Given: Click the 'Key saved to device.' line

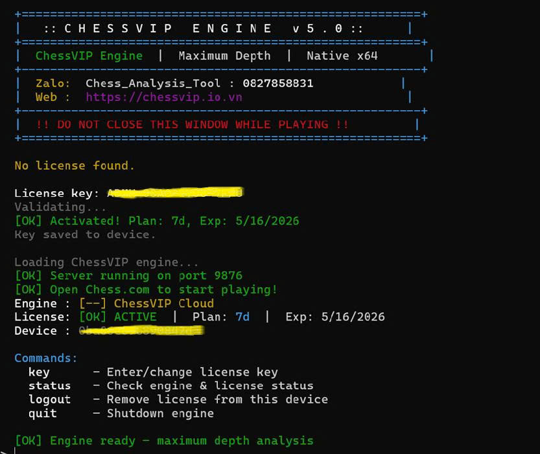Looking at the screenshot, I should 85,234.
